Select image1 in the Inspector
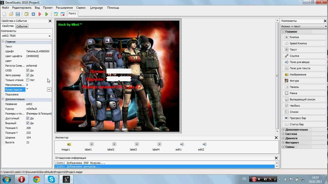 point(66,147)
